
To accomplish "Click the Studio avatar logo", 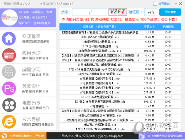I will [x=10, y=18].
